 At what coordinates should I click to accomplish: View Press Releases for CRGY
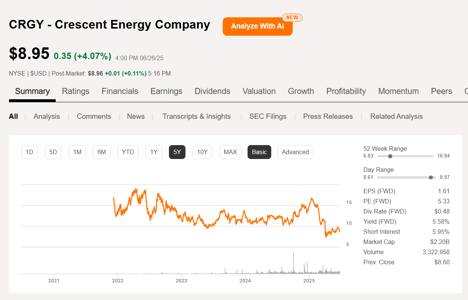328,116
